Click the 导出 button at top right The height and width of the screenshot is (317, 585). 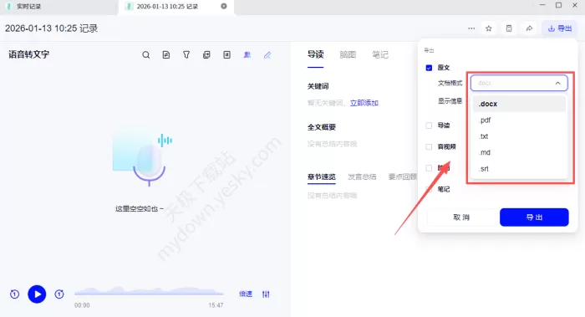(x=559, y=28)
